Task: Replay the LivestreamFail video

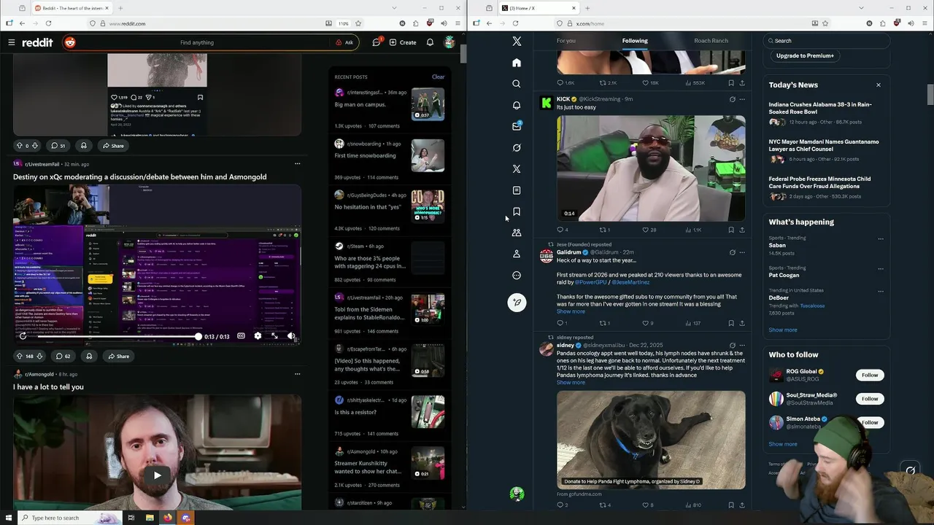Action: (x=23, y=336)
